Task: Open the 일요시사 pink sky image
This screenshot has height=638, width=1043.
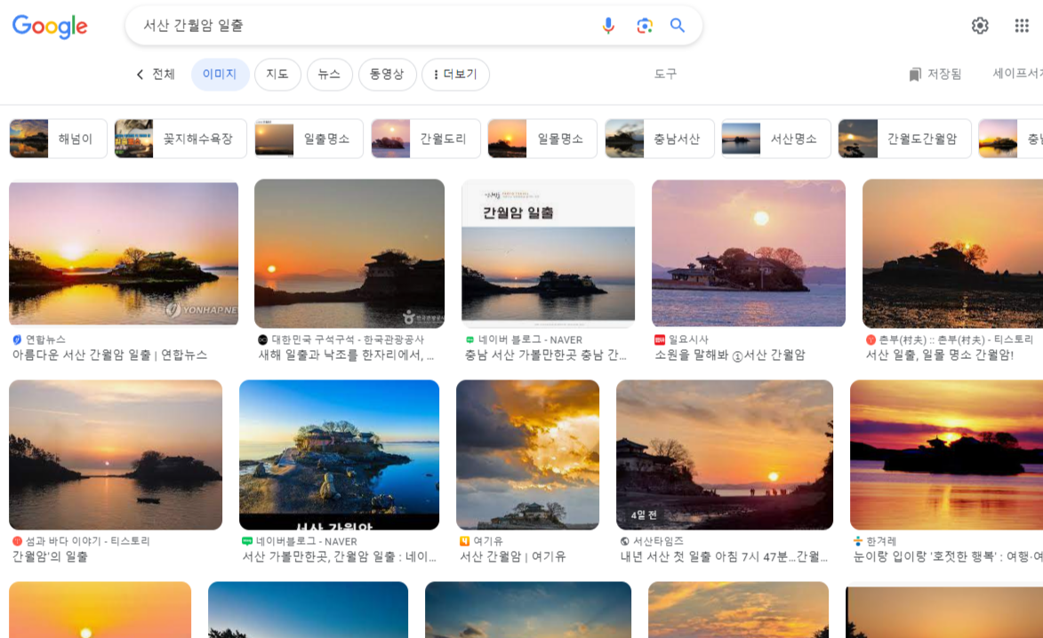Action: pos(749,253)
